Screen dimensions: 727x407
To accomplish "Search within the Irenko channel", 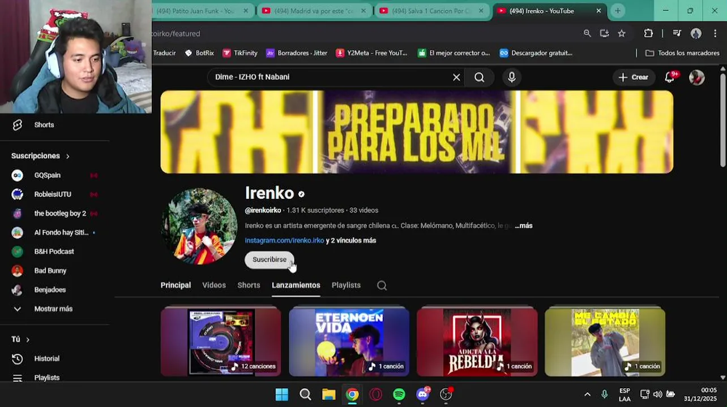I will tap(382, 285).
